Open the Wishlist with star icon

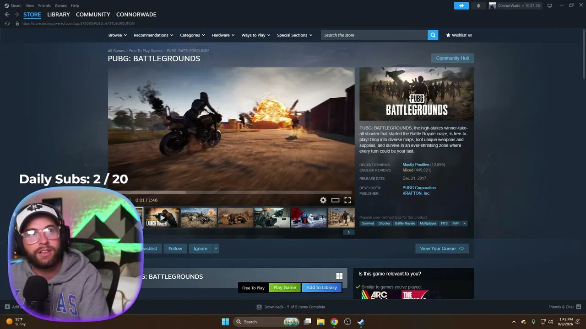pyautogui.click(x=459, y=35)
